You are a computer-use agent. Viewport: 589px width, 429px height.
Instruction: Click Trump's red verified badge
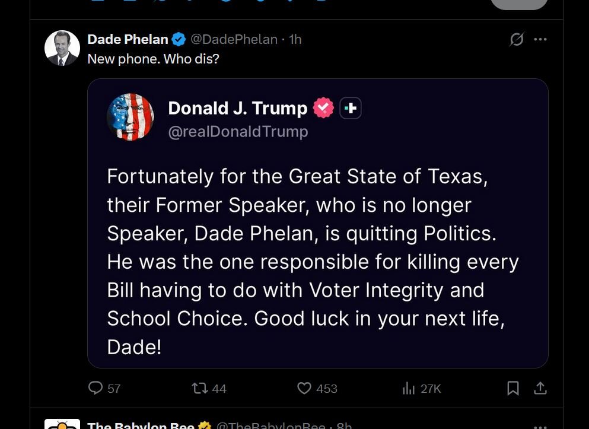(323, 108)
